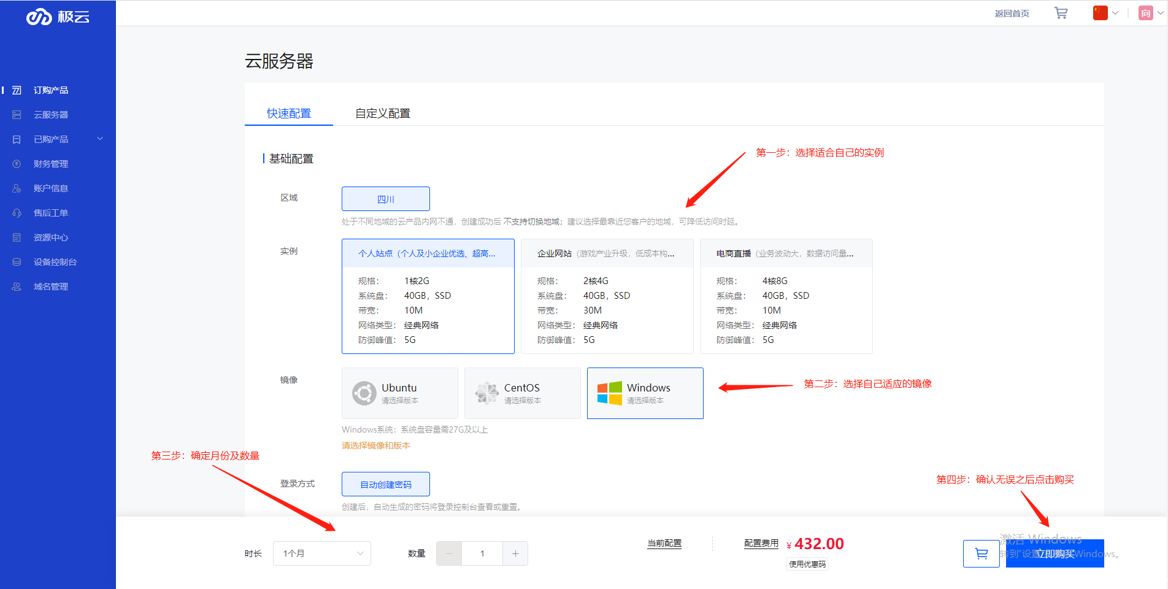Click the shopping cart icon in header
Viewport: 1168px width, 589px height.
pos(1061,13)
